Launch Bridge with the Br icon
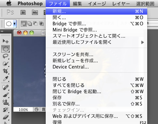The width and height of the screenshot is (158, 124). (x=23, y=12)
